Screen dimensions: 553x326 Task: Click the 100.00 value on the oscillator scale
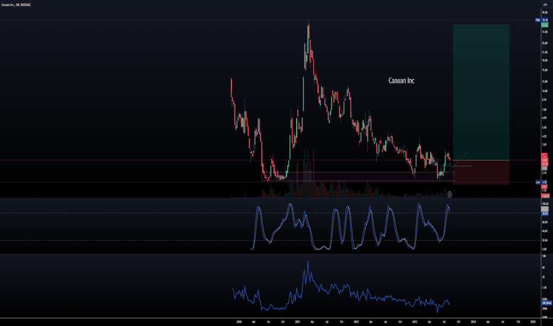pyautogui.click(x=545, y=204)
